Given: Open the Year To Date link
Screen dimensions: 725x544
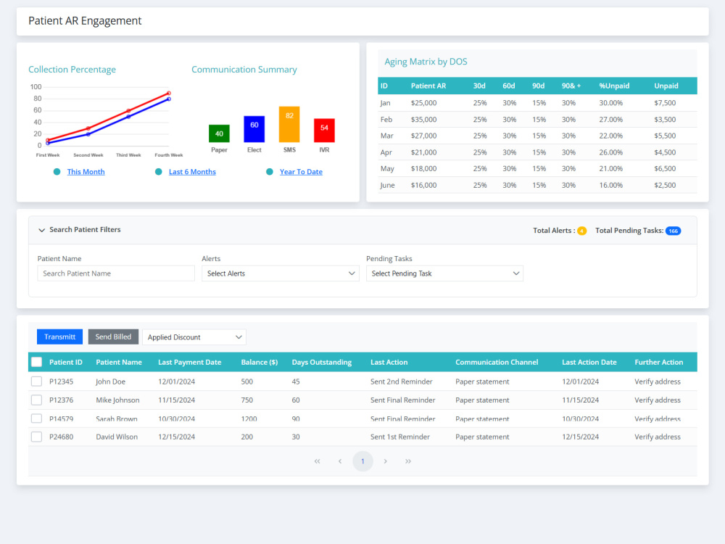Looking at the screenshot, I should pyautogui.click(x=301, y=172).
